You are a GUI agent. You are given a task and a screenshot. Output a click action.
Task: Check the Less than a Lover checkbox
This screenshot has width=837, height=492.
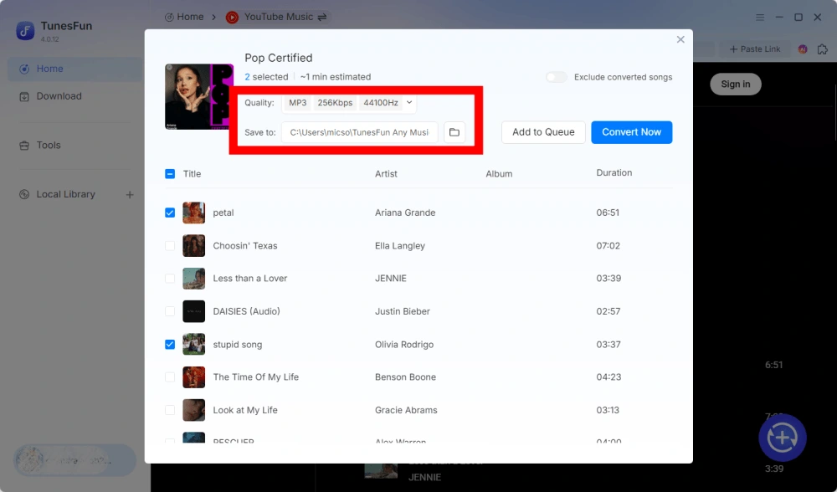[x=170, y=279]
